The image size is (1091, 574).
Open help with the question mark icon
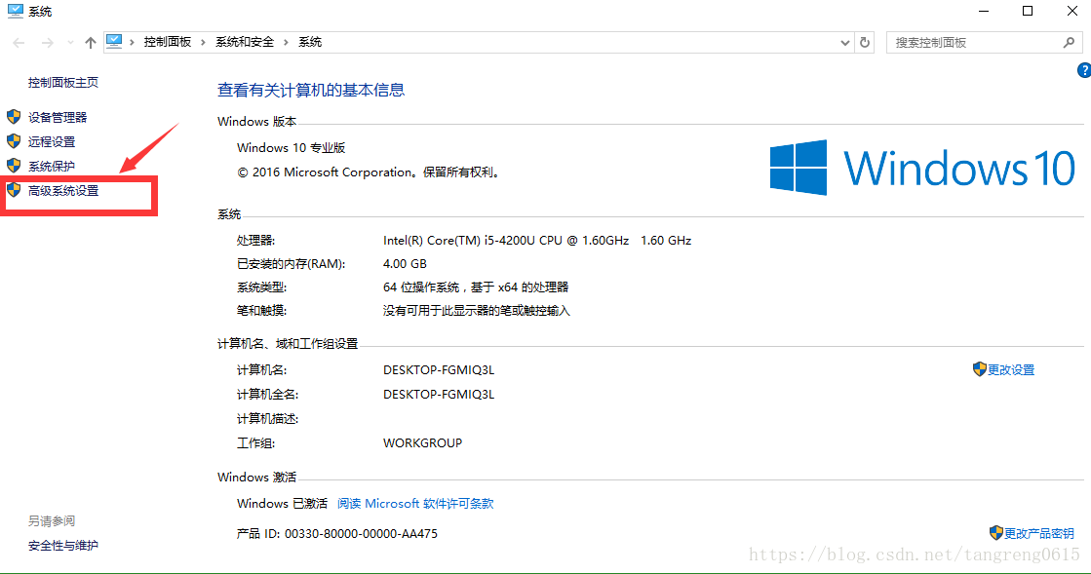tap(1084, 70)
